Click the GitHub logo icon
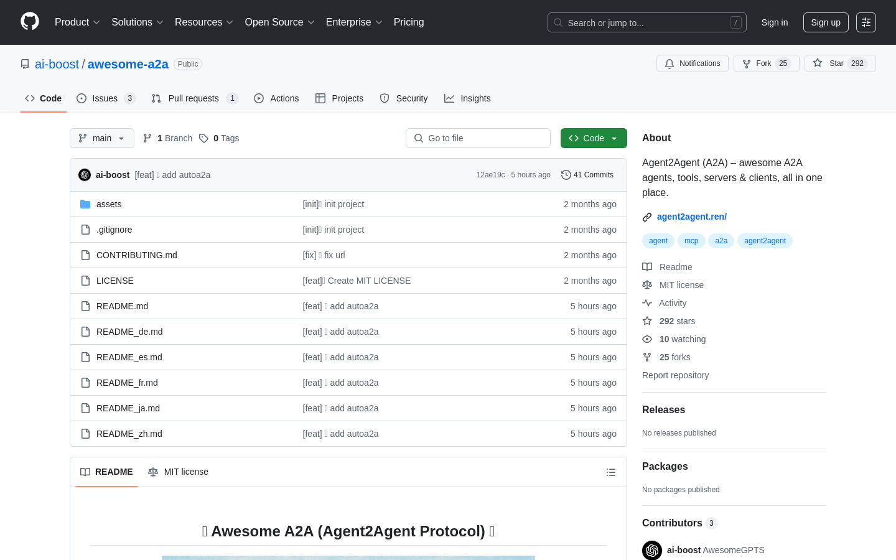The image size is (896, 560). pos(30,22)
